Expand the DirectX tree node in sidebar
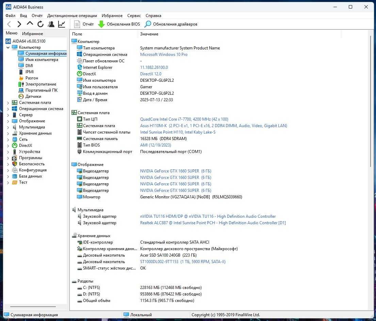Screen dimensions: 376x321 tap(8, 146)
